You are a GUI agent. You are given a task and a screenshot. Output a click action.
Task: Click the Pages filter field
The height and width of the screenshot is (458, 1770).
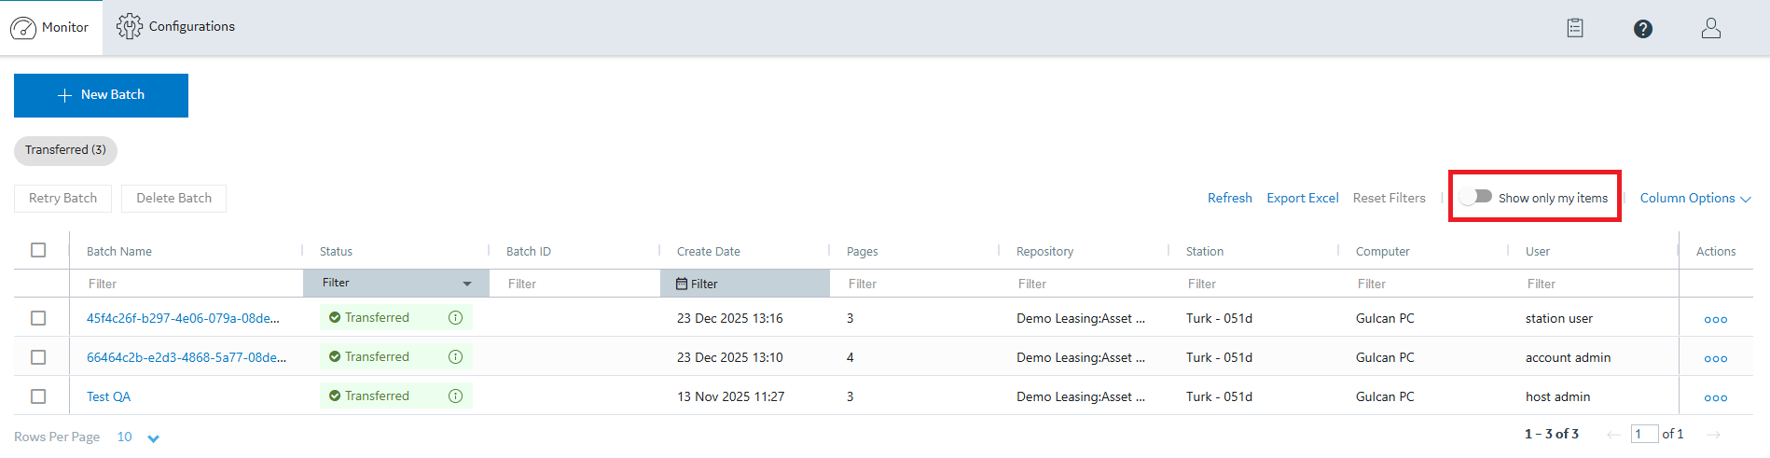(914, 284)
